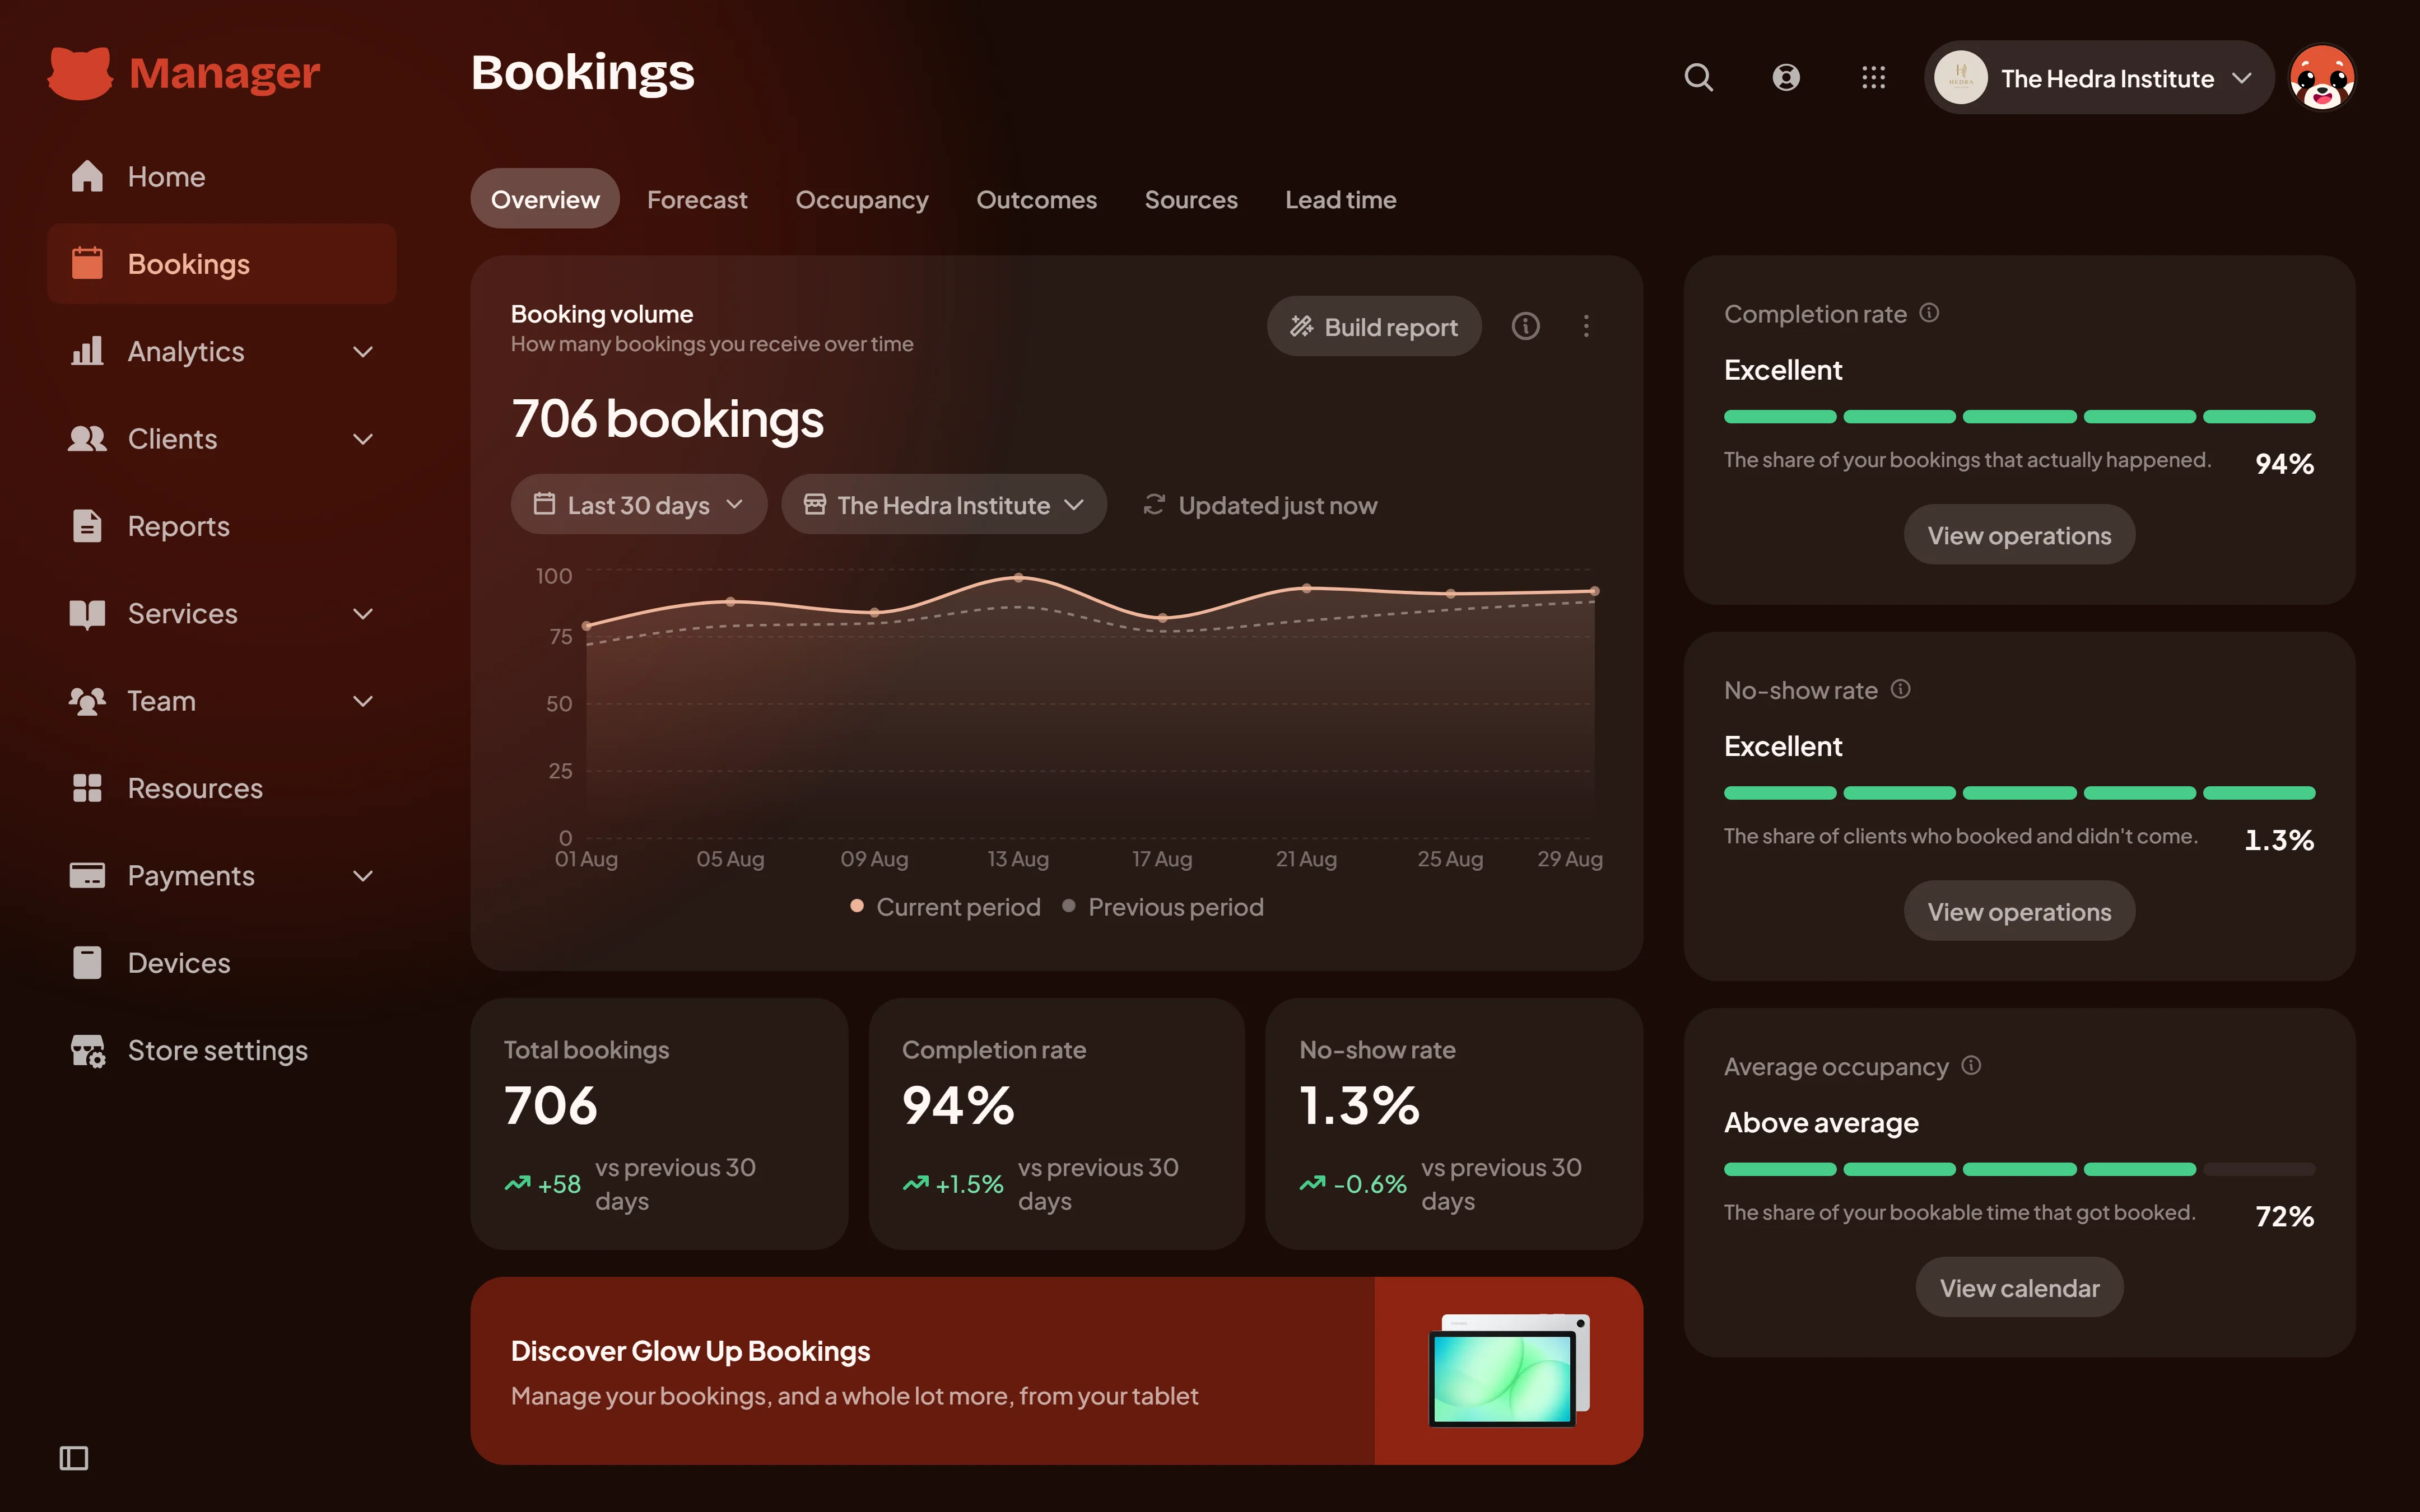Expand the Team sidebar chevron

tap(363, 701)
